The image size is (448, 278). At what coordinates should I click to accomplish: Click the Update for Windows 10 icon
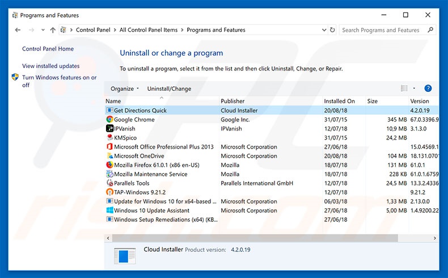pos(109,201)
